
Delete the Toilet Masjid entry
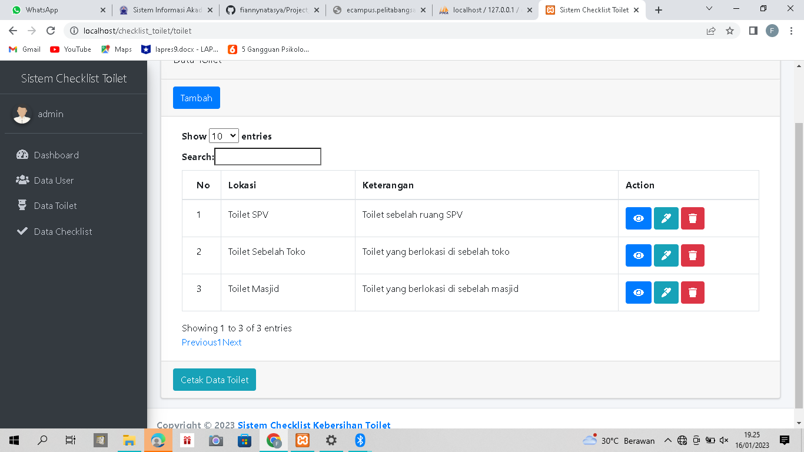coord(693,293)
